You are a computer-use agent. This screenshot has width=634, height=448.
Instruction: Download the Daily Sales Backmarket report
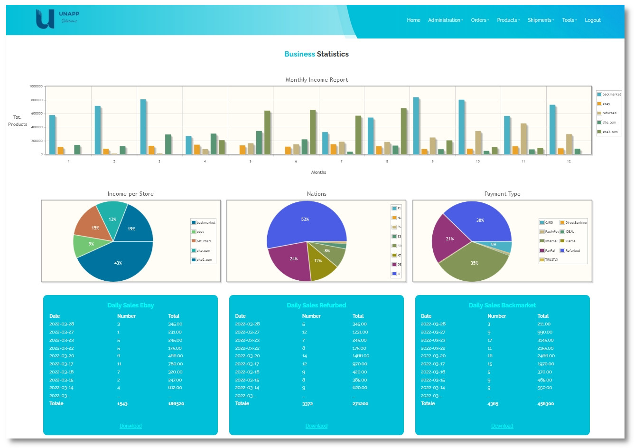point(502,426)
